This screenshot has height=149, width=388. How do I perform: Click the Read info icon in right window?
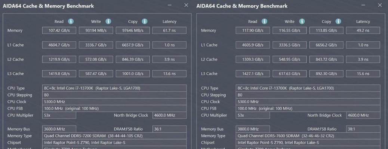[x=265, y=22]
